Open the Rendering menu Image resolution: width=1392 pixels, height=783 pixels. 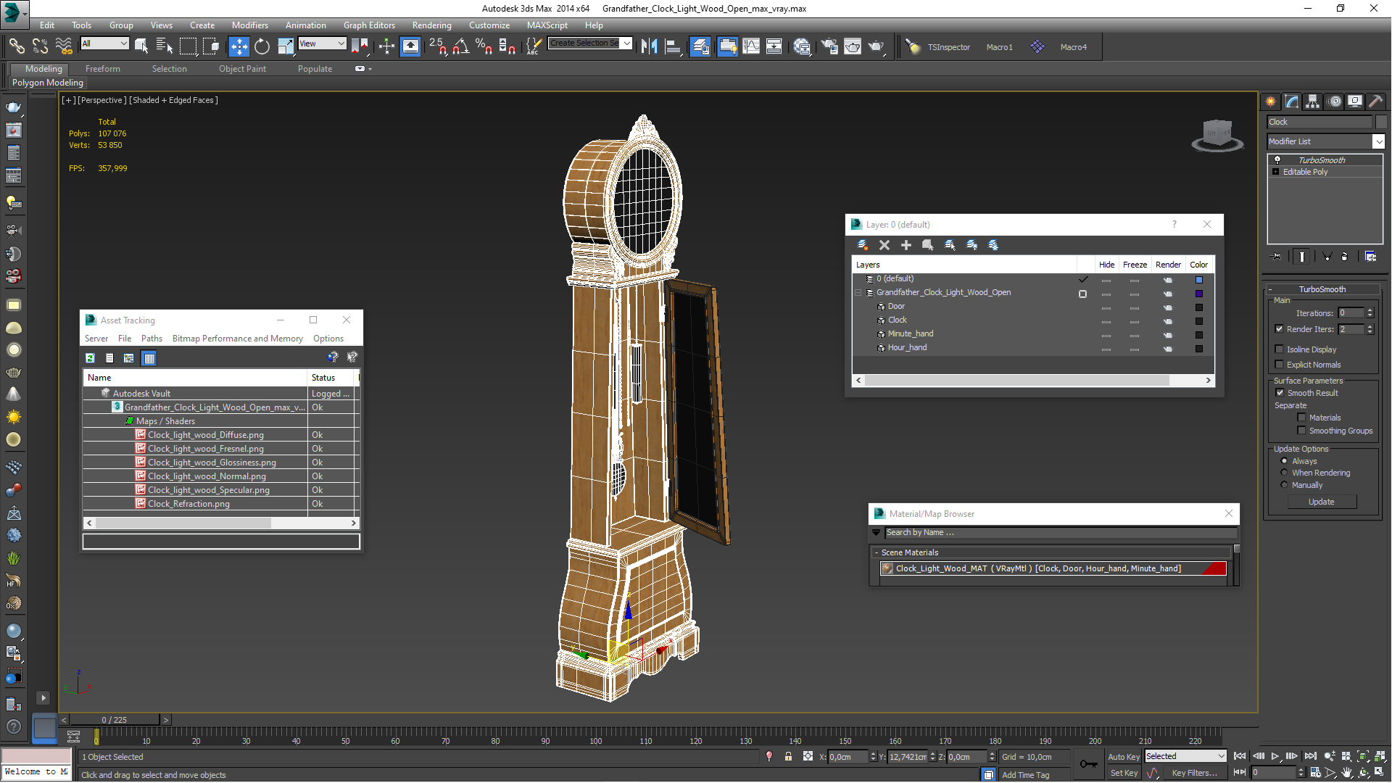click(x=431, y=25)
